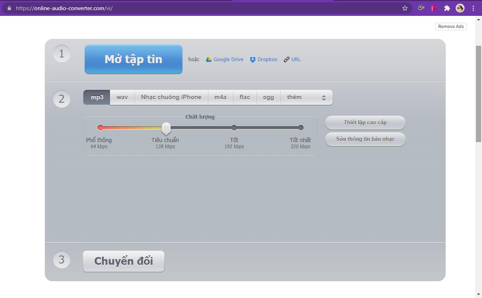The width and height of the screenshot is (482, 298).
Task: Import audio from Dropbox
Action: (267, 59)
